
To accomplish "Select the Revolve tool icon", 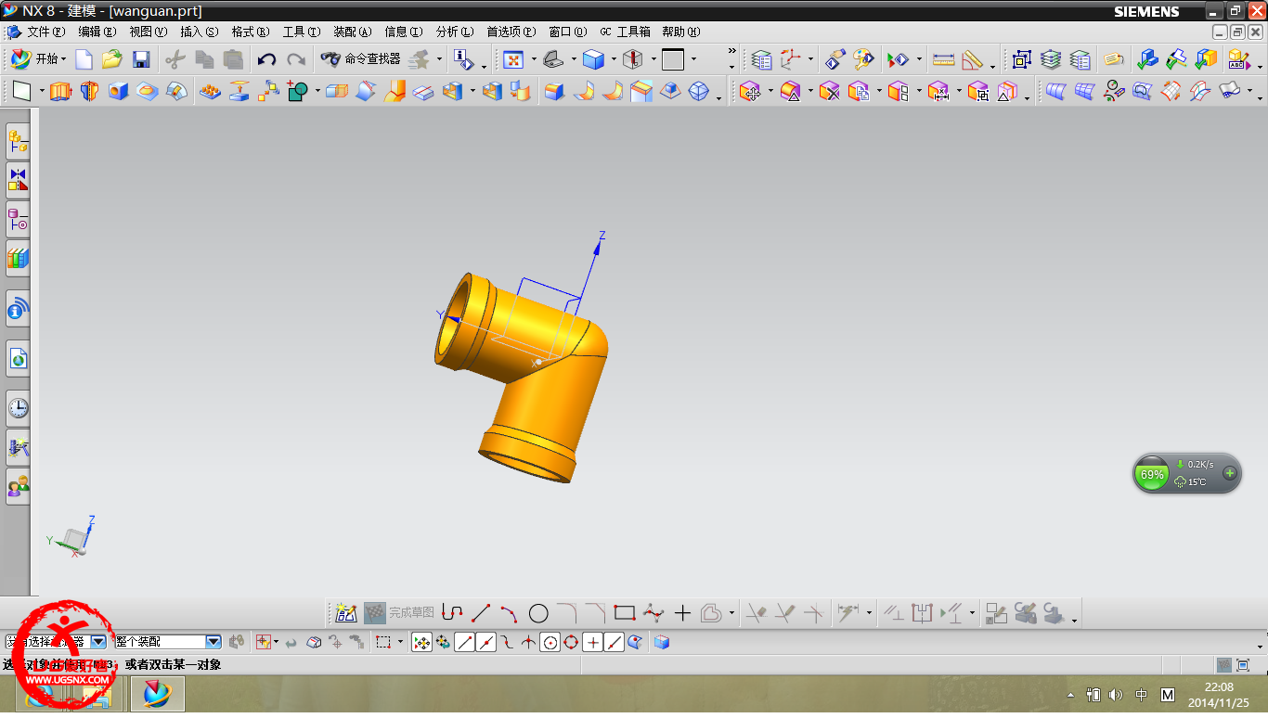I will pyautogui.click(x=89, y=91).
